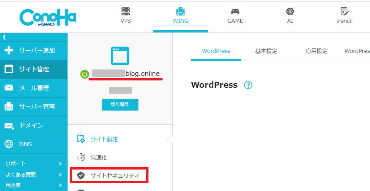Click the GAME controller icon
This screenshot has height=191, width=370.
235,11
